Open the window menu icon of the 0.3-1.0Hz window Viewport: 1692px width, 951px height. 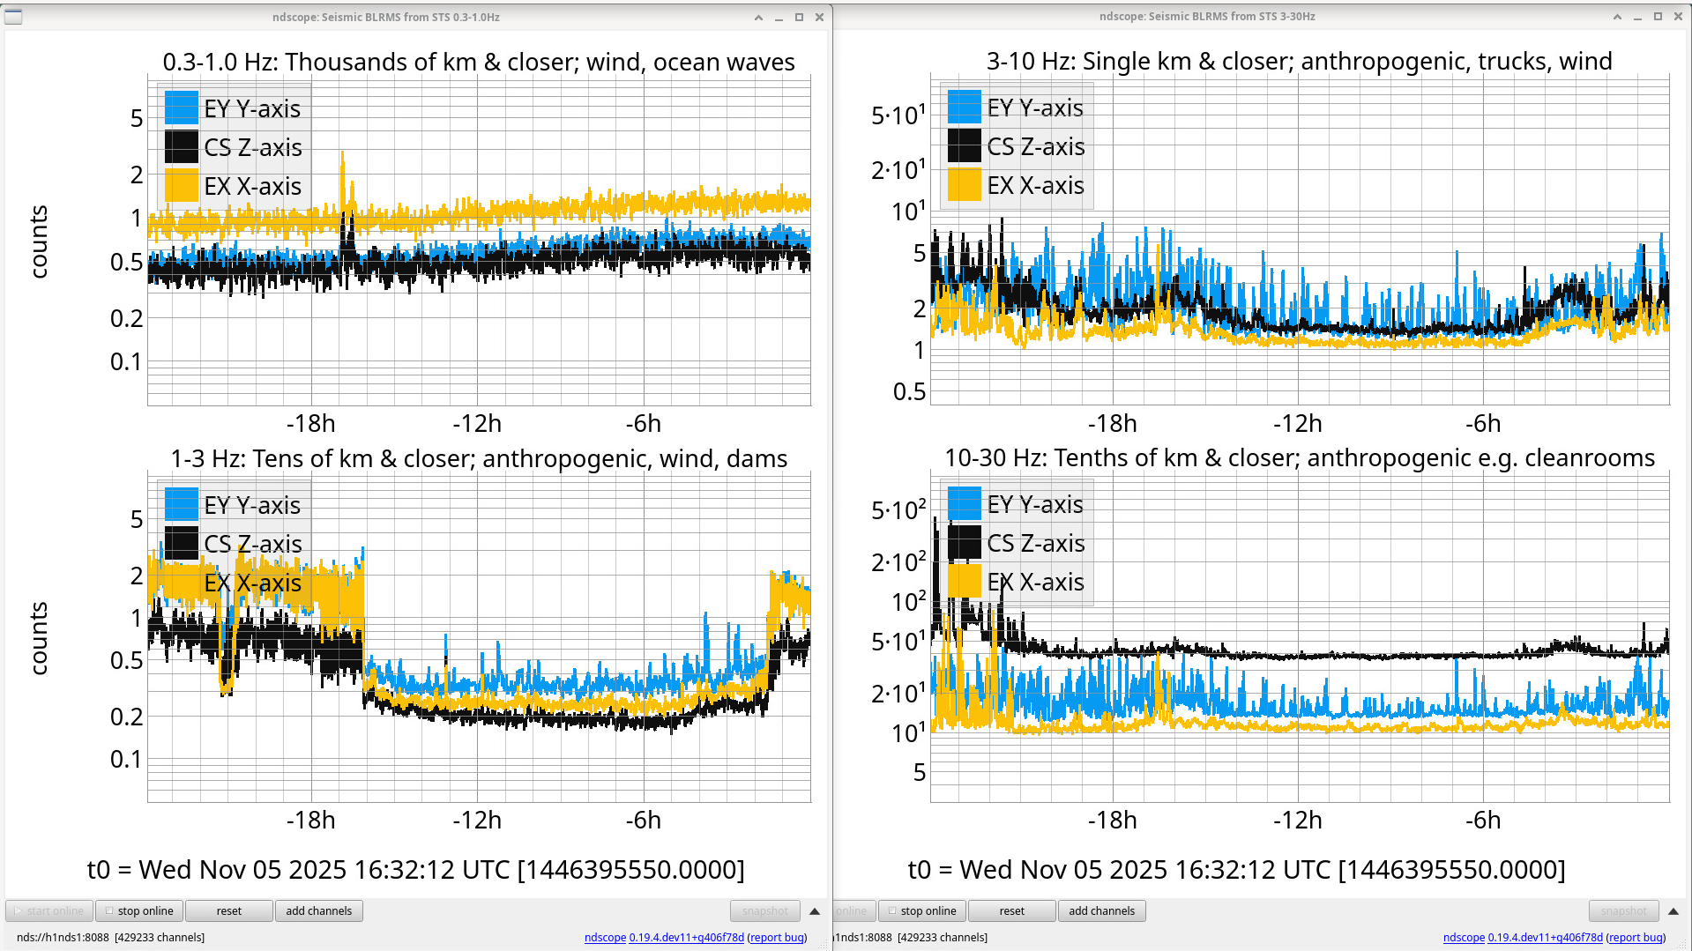pyautogui.click(x=13, y=17)
